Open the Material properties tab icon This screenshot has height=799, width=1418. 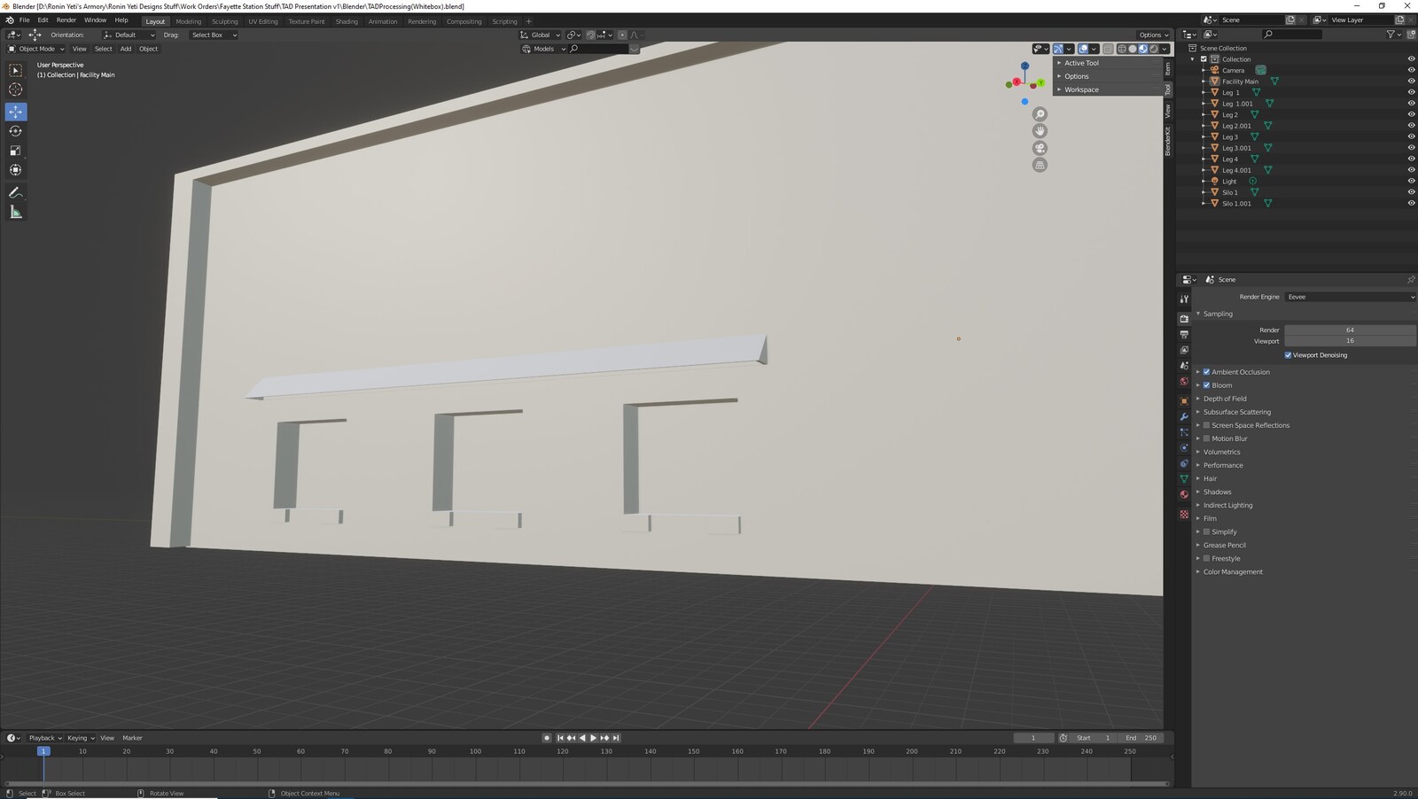[1184, 494]
